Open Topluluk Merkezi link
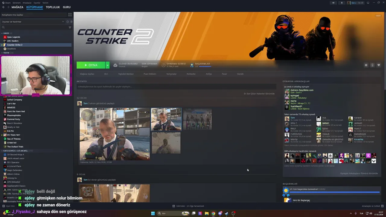Image resolution: width=386 pixels, height=217 pixels. coord(126,74)
